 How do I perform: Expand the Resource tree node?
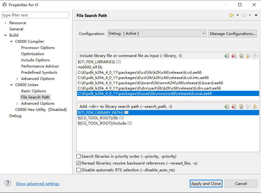pos(5,23)
